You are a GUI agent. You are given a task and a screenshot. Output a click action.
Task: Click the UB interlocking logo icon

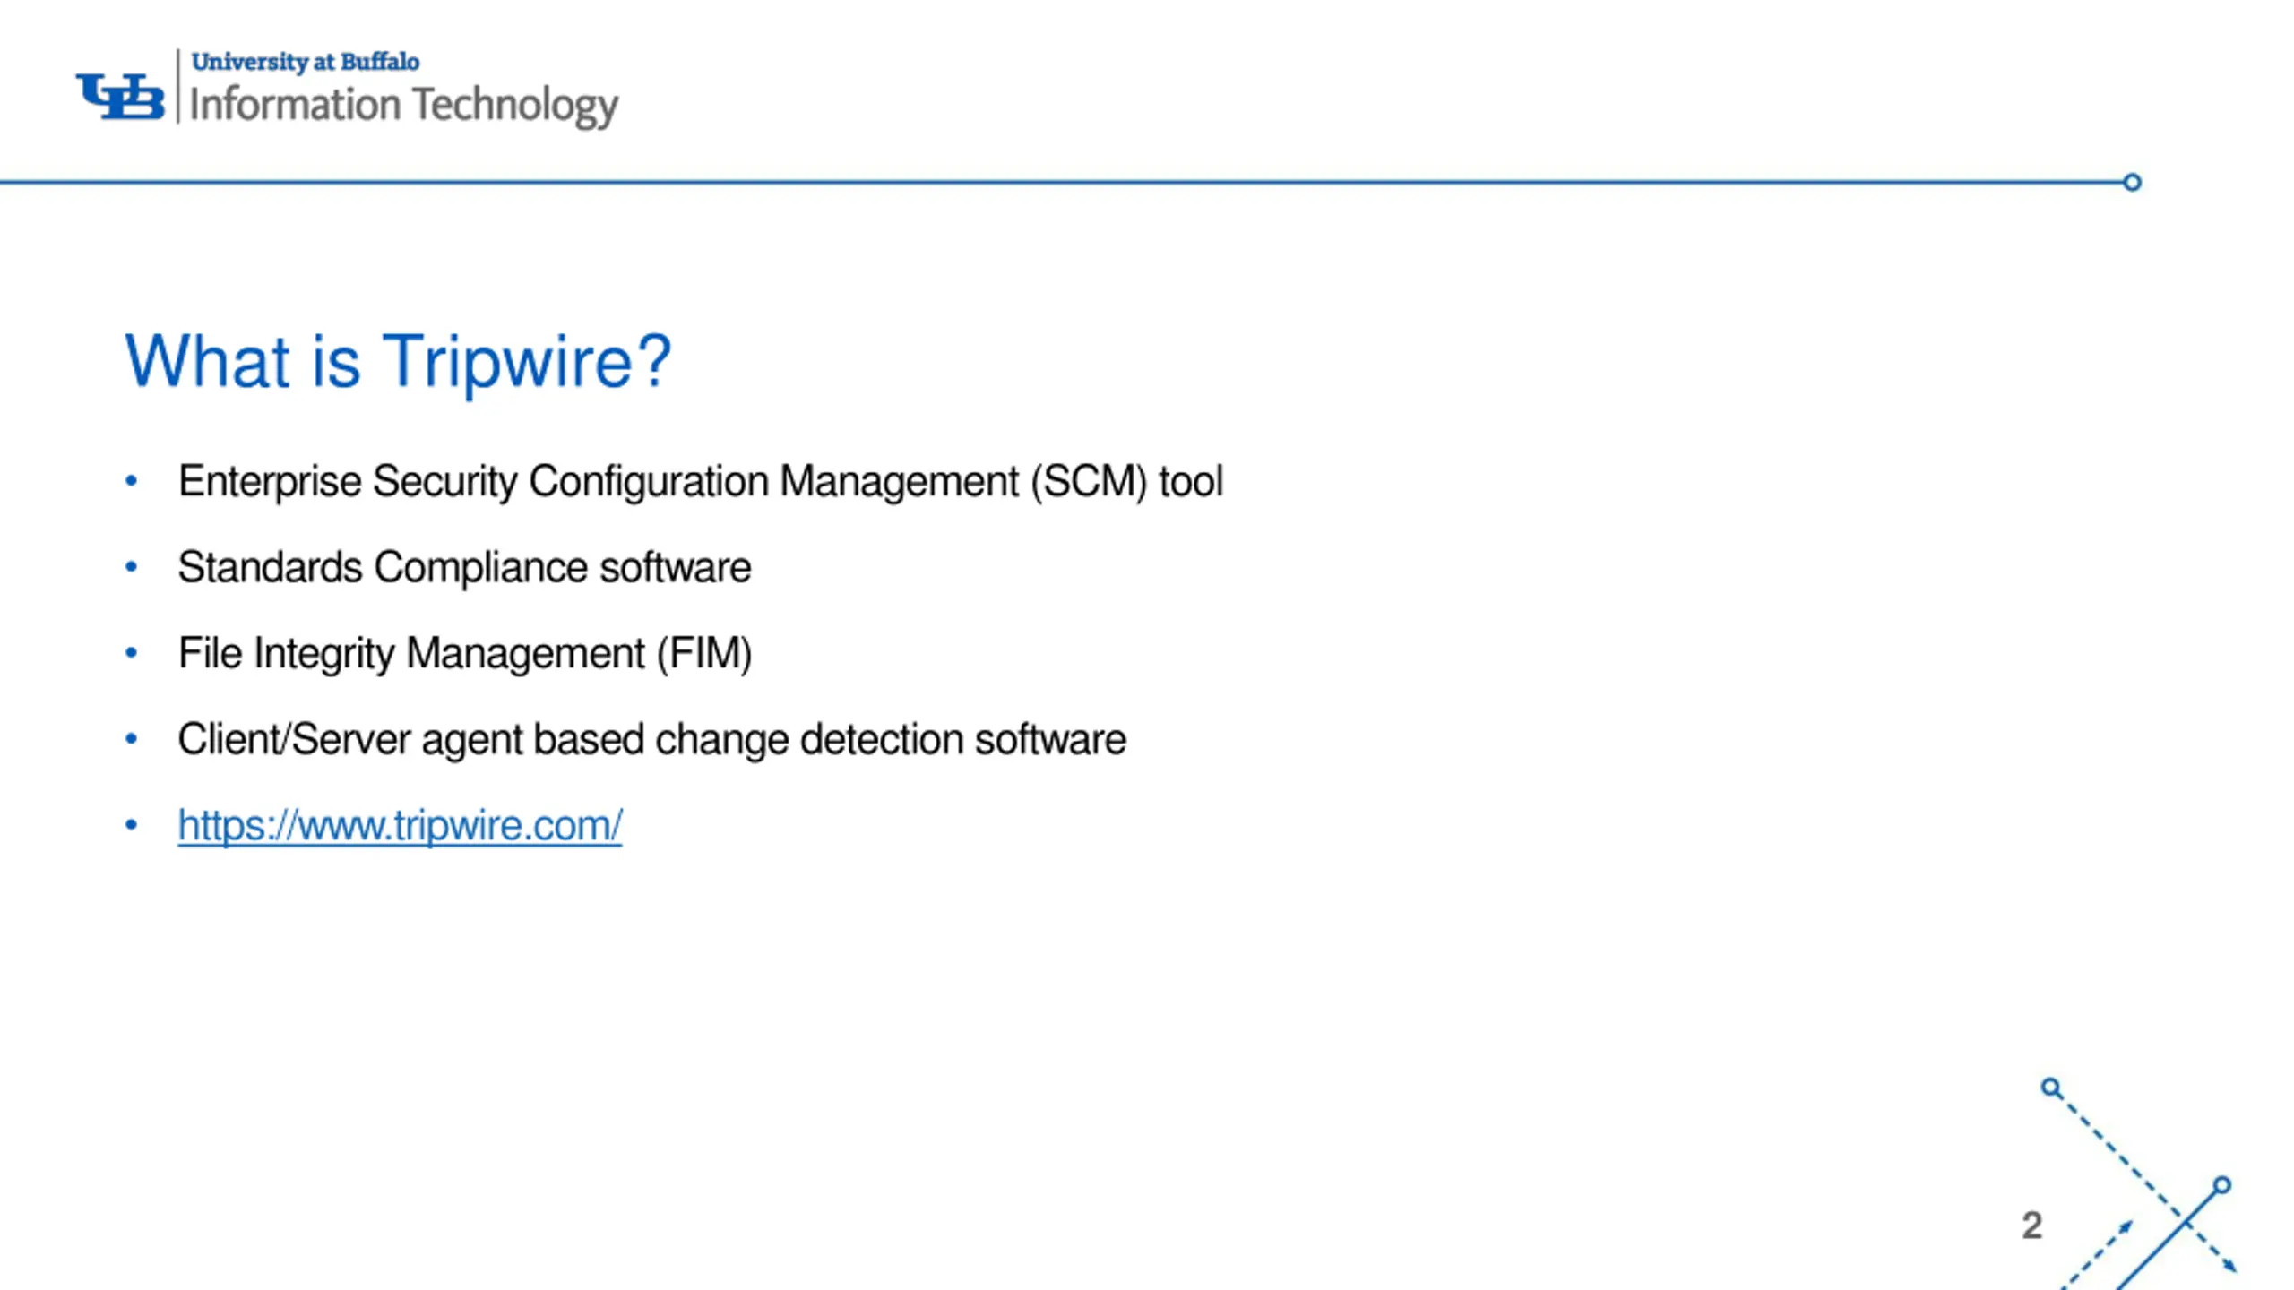coord(120,97)
